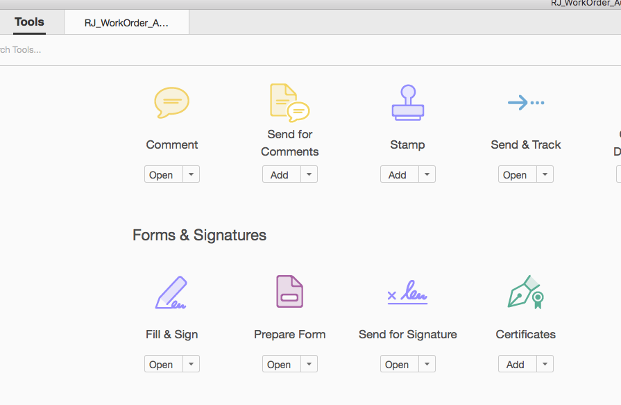Select the Comment tool icon
621x405 pixels.
point(171,103)
